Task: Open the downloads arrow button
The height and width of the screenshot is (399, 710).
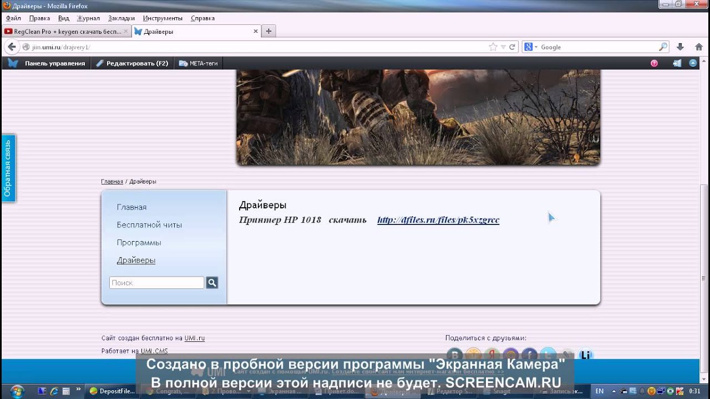Action: 680,47
